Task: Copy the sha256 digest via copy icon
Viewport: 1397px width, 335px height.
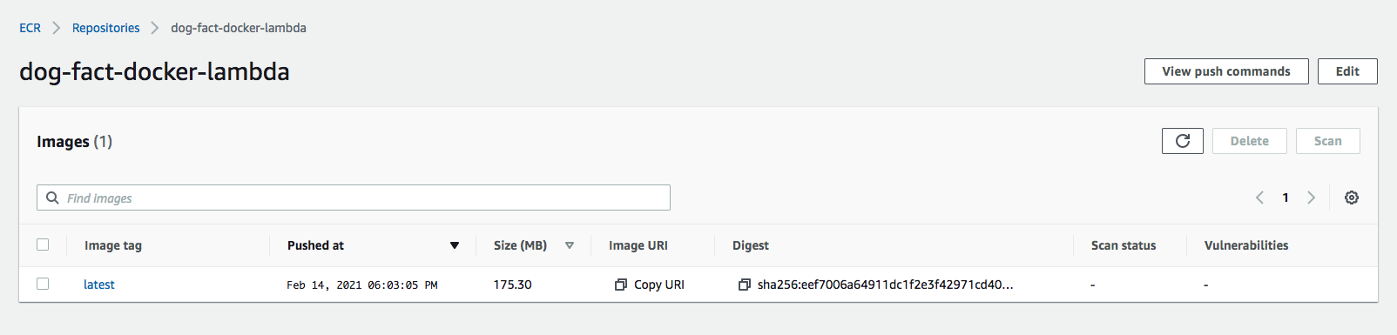Action: pos(745,285)
